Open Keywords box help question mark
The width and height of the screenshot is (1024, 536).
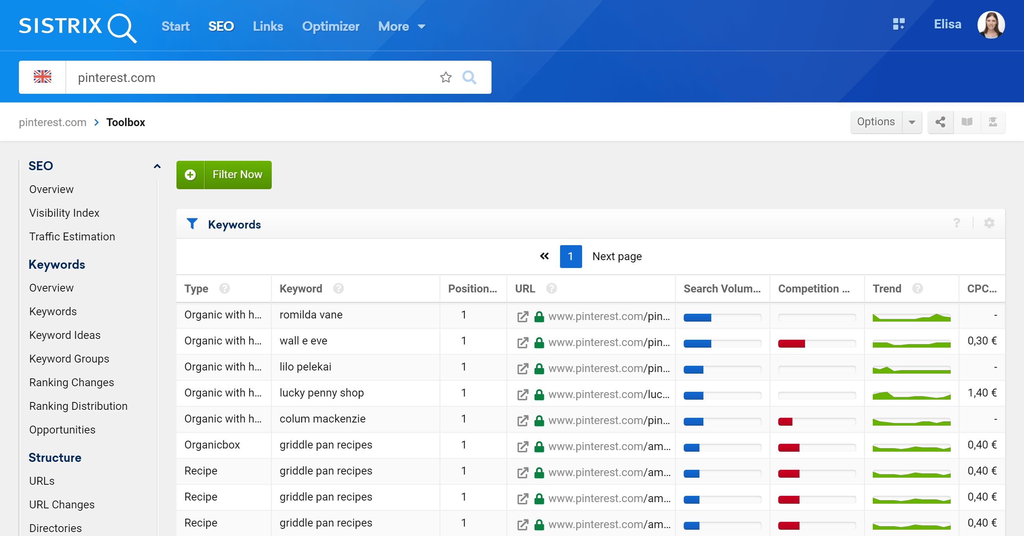[957, 223]
